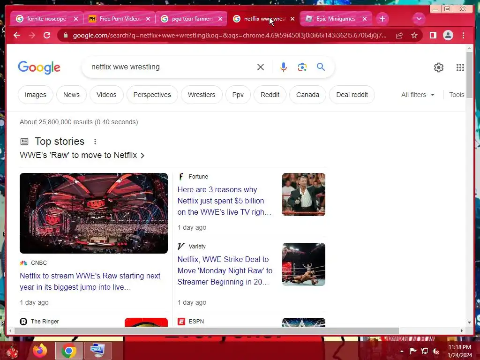Click the horizontal scrollbar thumb

(207, 330)
